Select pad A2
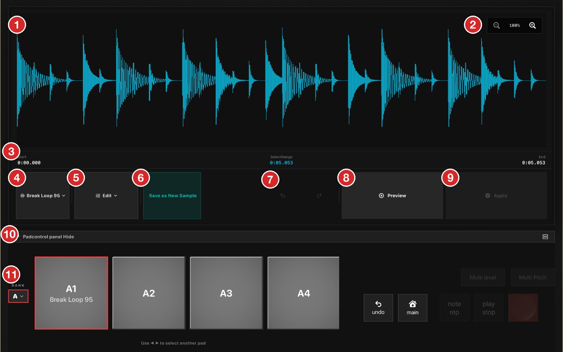 149,293
